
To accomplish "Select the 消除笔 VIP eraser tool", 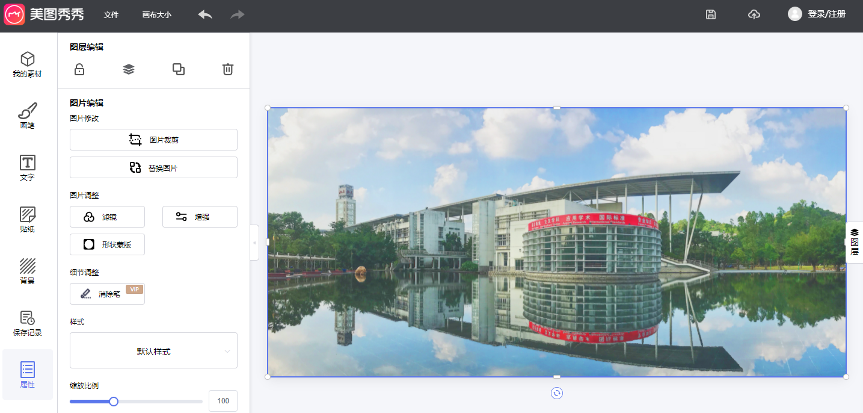I will pyautogui.click(x=107, y=294).
